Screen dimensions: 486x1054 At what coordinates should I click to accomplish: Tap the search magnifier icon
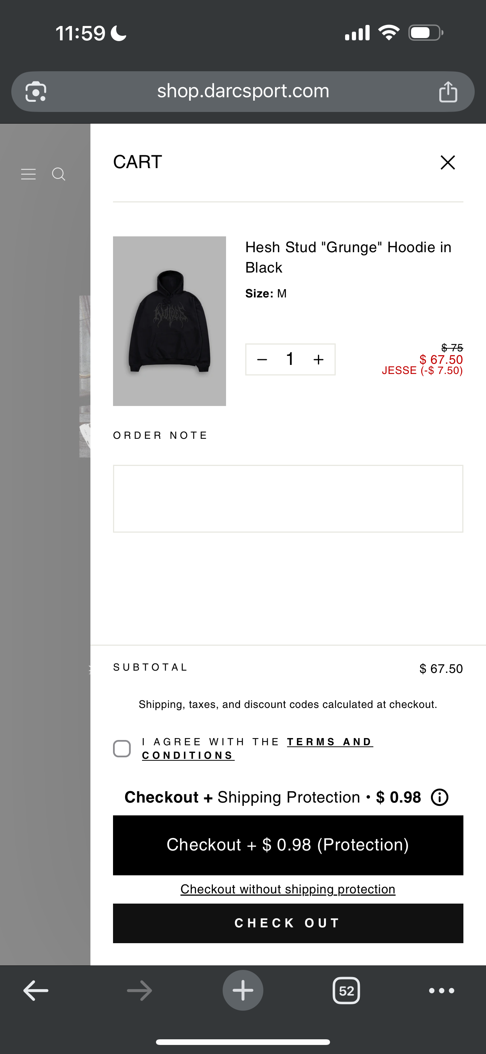click(58, 174)
